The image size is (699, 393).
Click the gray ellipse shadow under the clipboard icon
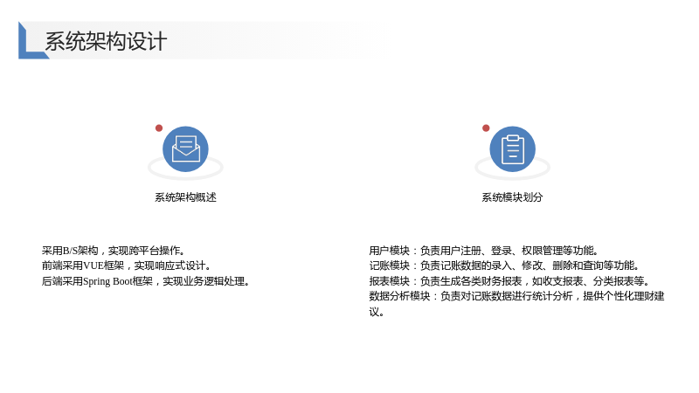(513, 173)
